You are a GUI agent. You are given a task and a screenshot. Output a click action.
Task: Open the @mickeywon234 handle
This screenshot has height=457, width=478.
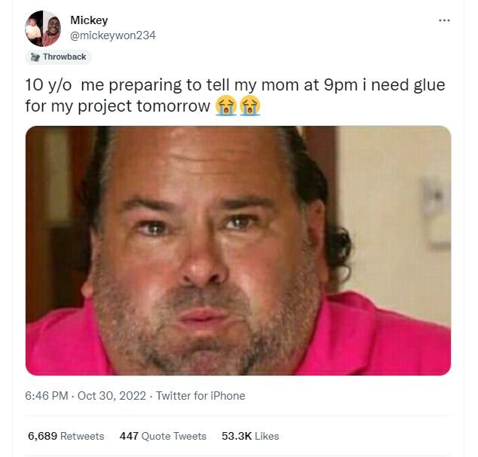coord(113,35)
